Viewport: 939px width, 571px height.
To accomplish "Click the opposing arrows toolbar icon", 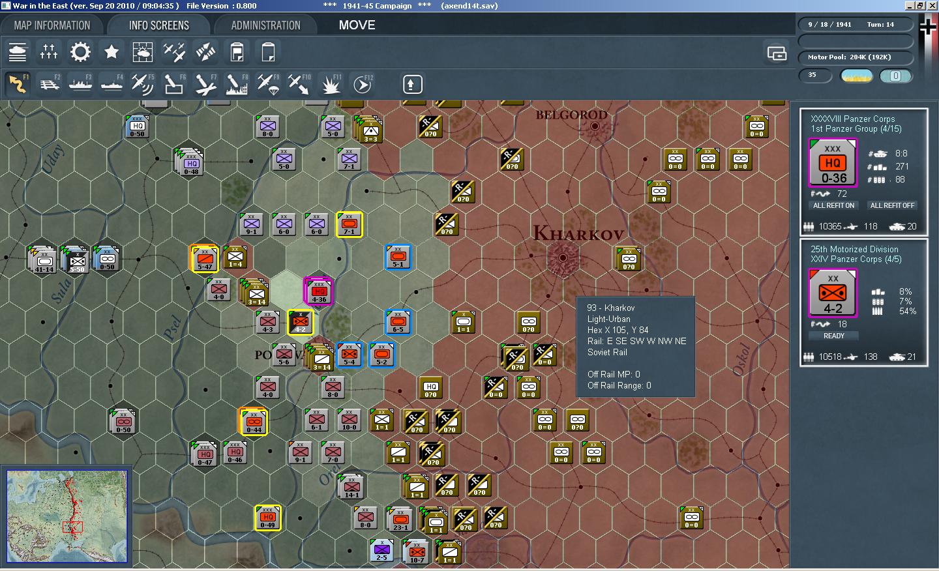I will [205, 51].
